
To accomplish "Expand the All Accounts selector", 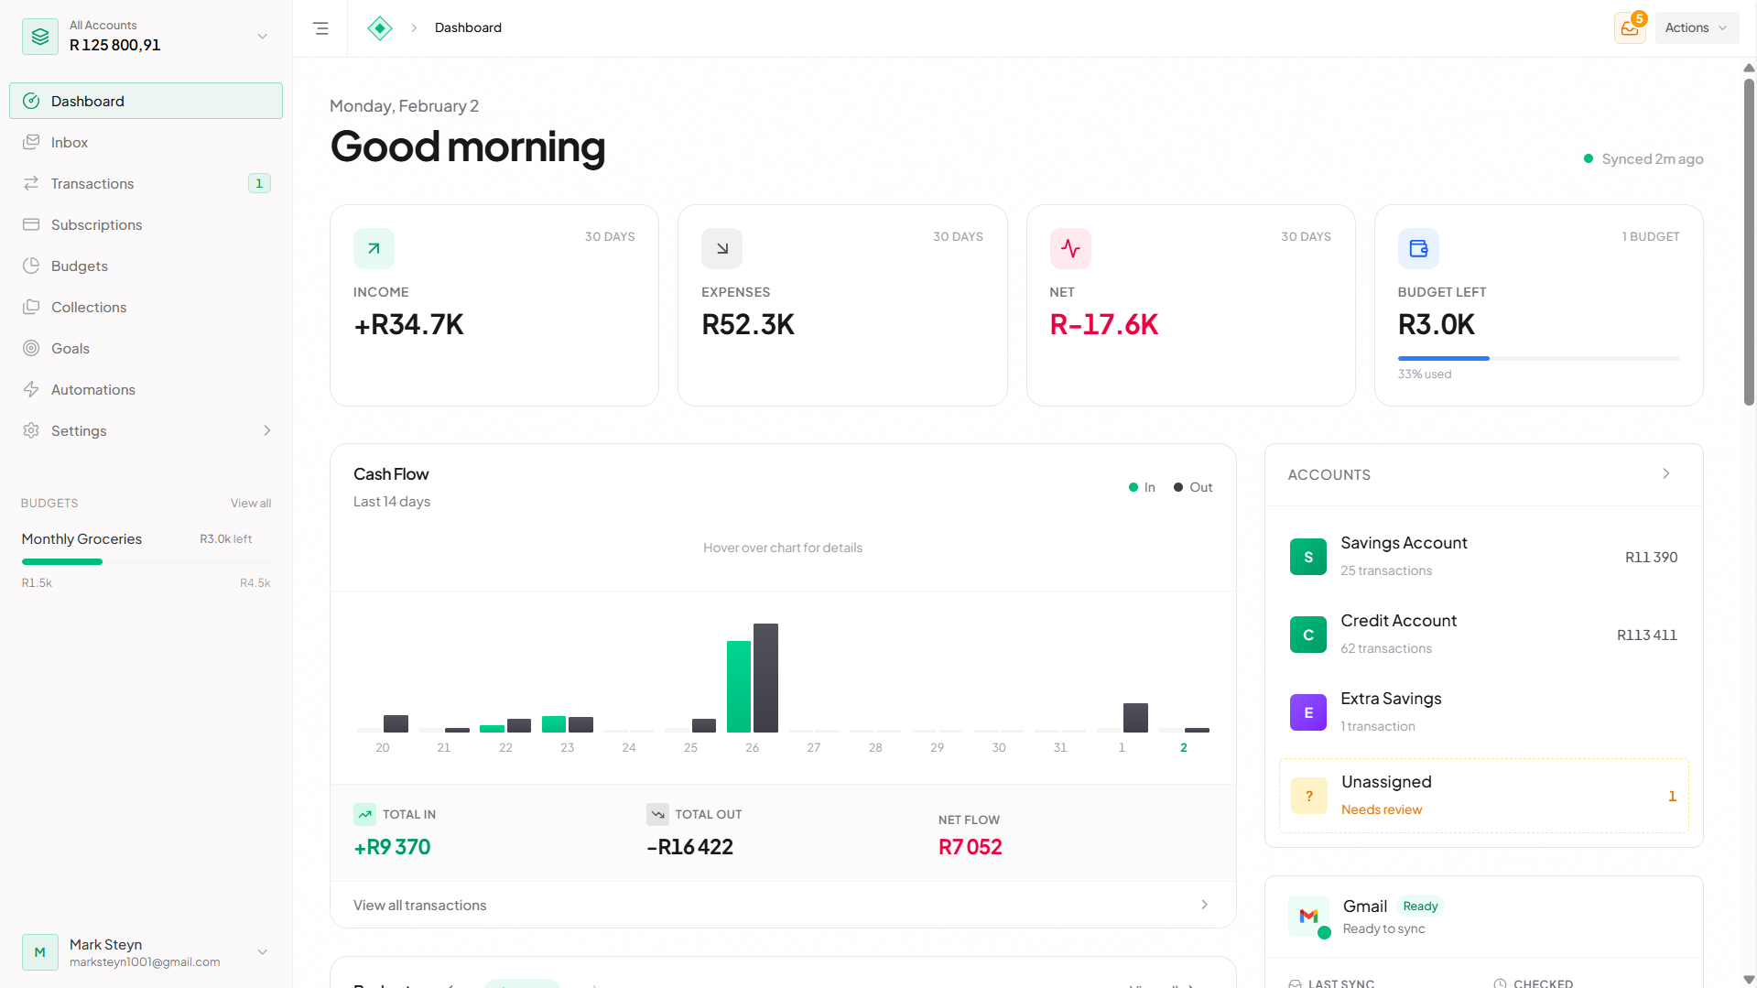I will pos(262,36).
